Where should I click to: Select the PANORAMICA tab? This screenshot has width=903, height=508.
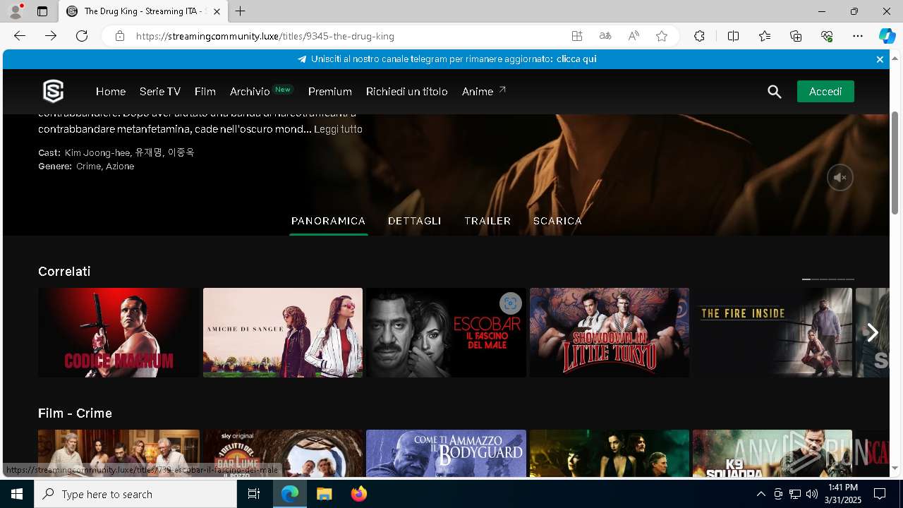click(x=329, y=221)
